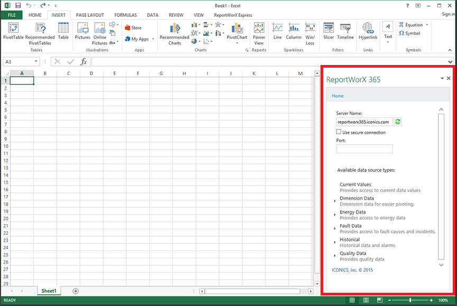Viewport: 457px width, 306px height.
Task: Open ReportWorX 365 task pane options arrow
Action: pyautogui.click(x=442, y=78)
